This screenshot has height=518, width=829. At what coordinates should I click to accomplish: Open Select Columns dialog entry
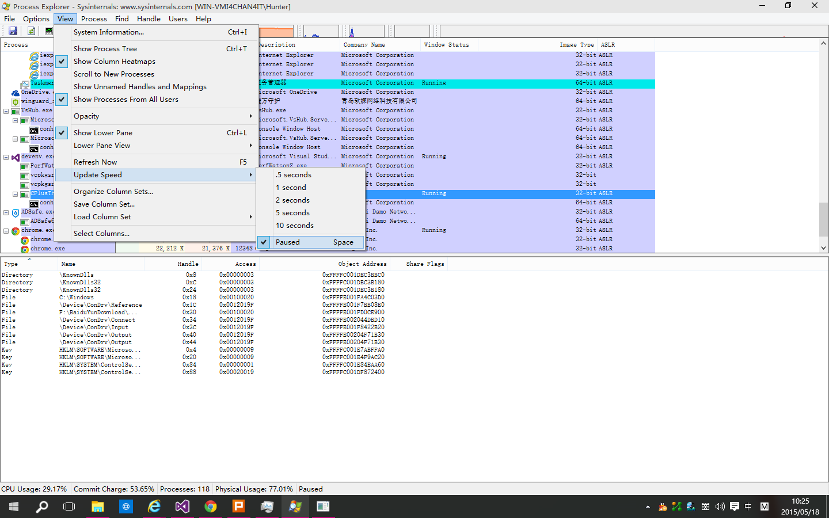pyautogui.click(x=156, y=234)
